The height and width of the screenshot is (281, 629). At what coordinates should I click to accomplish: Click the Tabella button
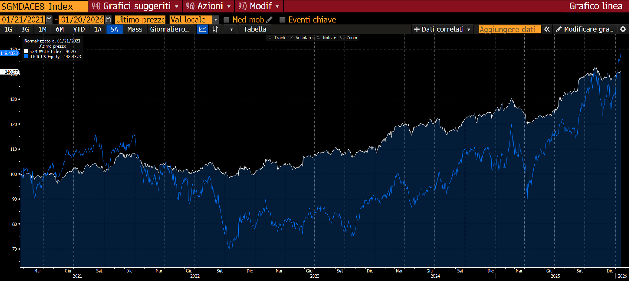(x=255, y=29)
